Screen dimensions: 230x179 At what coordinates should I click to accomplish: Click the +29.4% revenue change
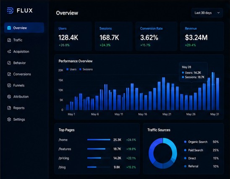coord(191,45)
